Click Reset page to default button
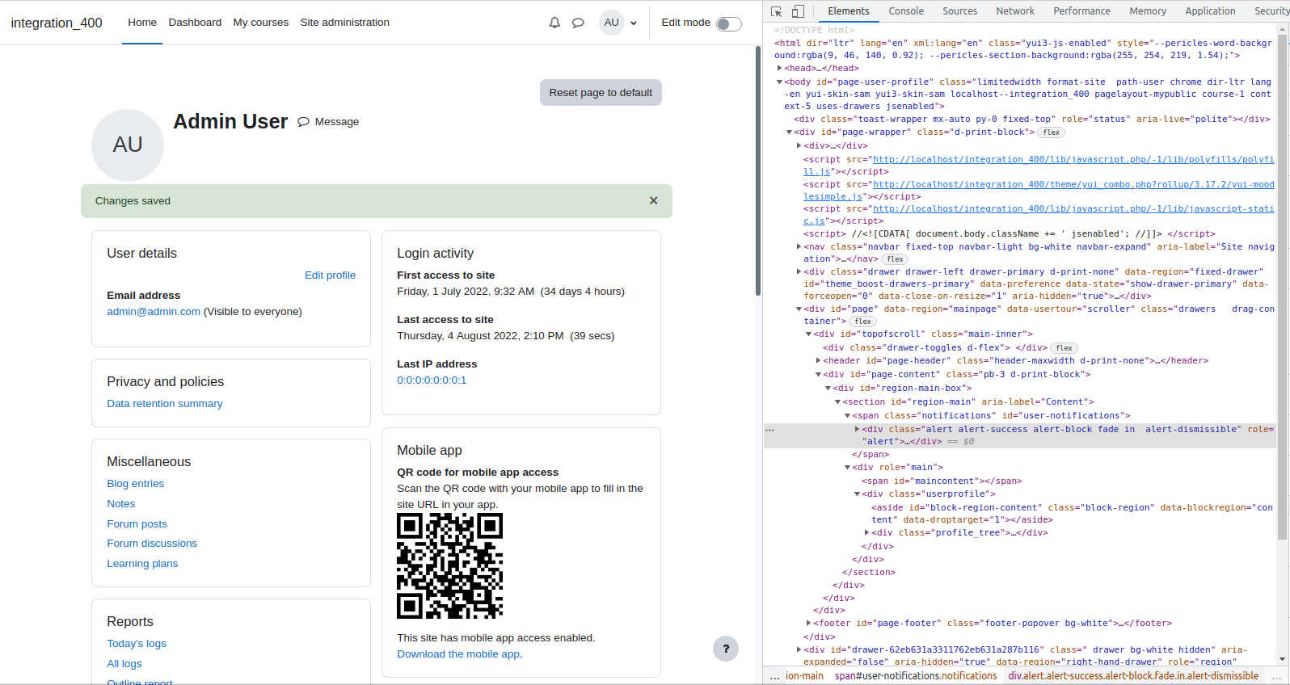The height and width of the screenshot is (685, 1290). pyautogui.click(x=601, y=93)
